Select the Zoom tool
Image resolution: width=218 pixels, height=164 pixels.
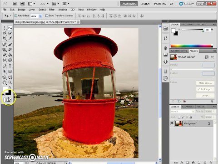pos(10,82)
